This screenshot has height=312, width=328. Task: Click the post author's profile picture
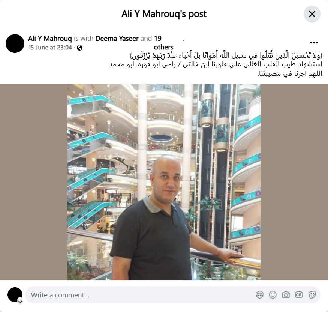pos(15,43)
